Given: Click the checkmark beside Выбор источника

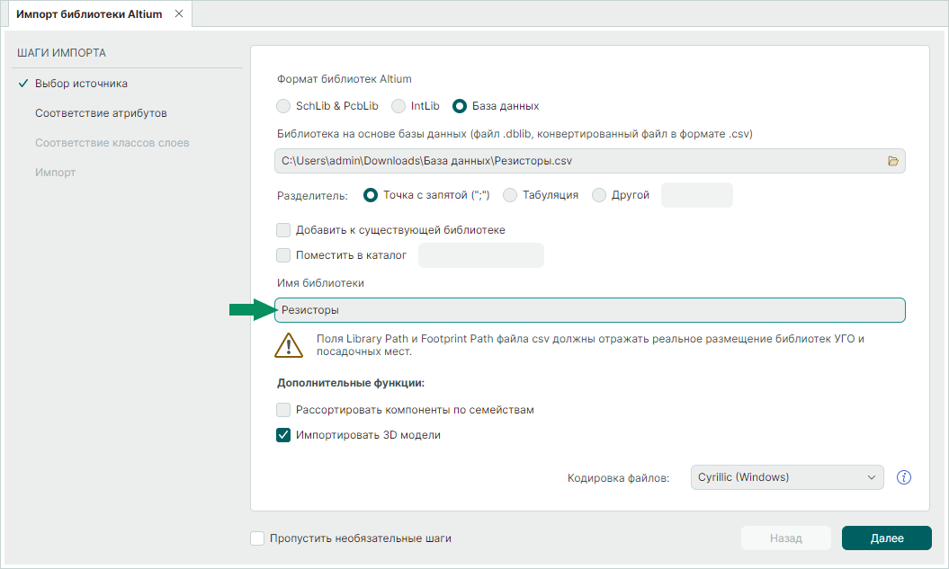Looking at the screenshot, I should point(23,84).
